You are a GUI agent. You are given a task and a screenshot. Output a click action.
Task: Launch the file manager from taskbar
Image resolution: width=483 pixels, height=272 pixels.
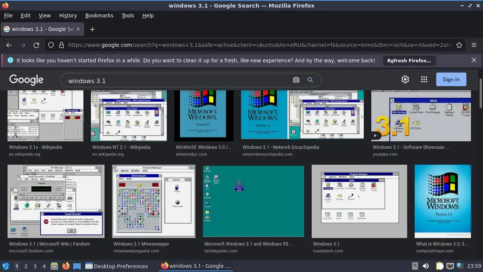[54, 266]
